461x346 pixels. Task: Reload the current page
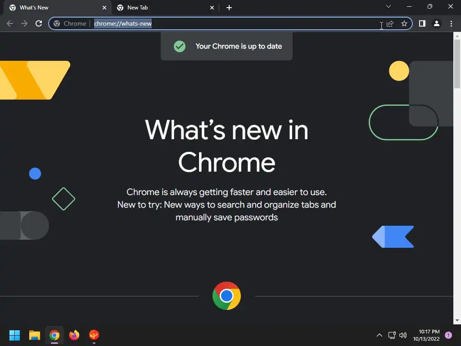[39, 23]
